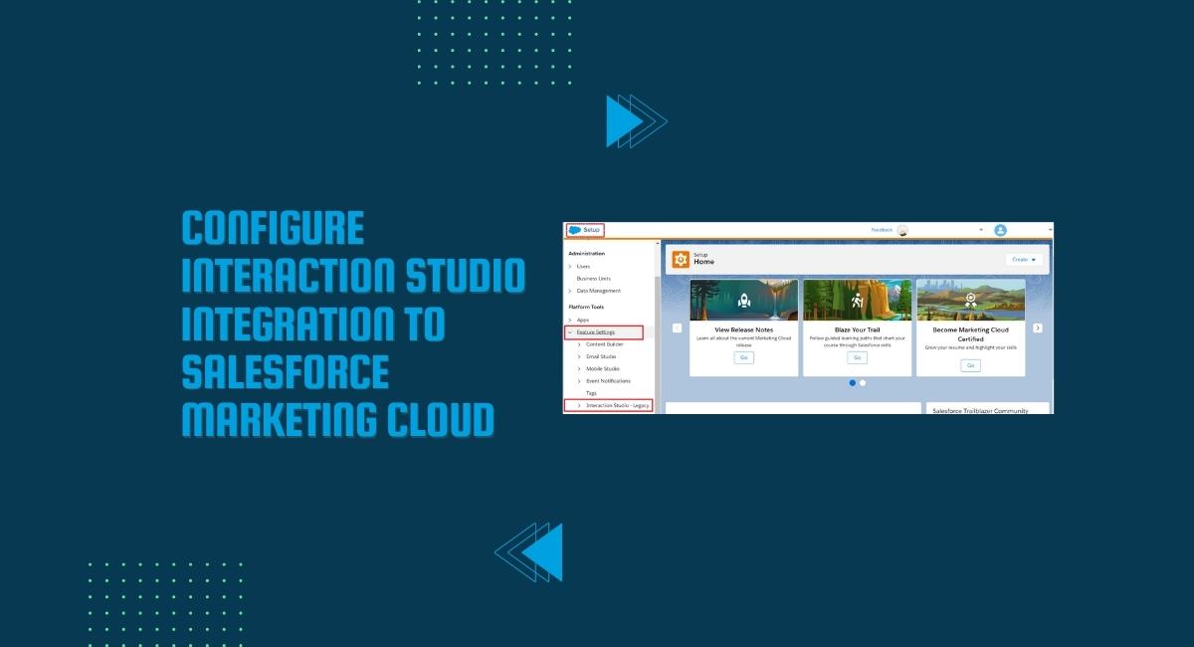Open the Create dropdown button
Viewport: 1194px width, 647px height.
pos(1024,259)
